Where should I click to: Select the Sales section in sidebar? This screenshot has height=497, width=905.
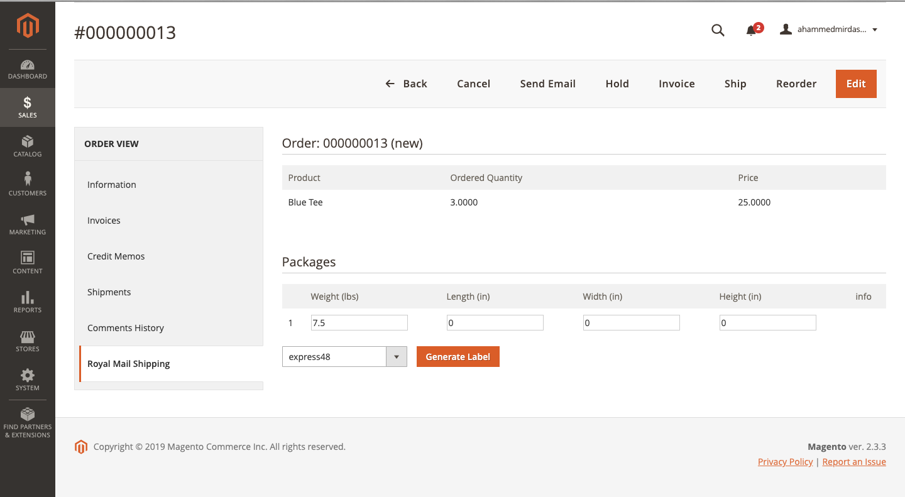click(x=28, y=107)
